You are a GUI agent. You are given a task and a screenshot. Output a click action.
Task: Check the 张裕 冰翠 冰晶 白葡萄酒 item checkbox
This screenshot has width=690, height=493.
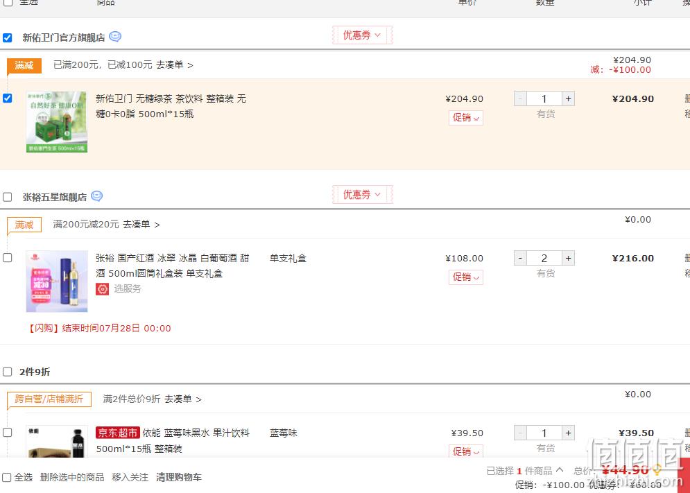[8, 257]
